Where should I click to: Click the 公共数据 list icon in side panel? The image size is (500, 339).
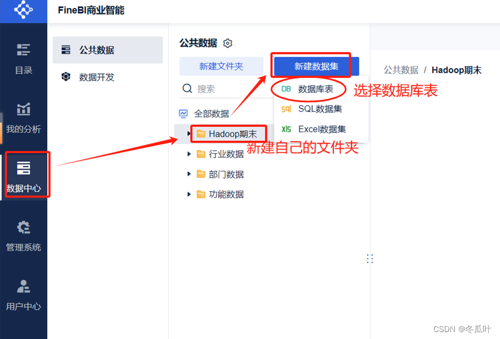(66, 50)
